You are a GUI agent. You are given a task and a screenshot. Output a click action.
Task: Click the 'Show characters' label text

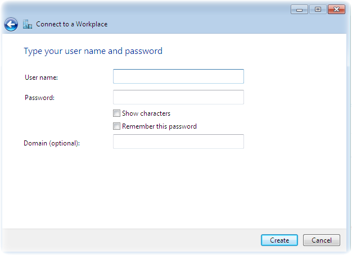[146, 113]
